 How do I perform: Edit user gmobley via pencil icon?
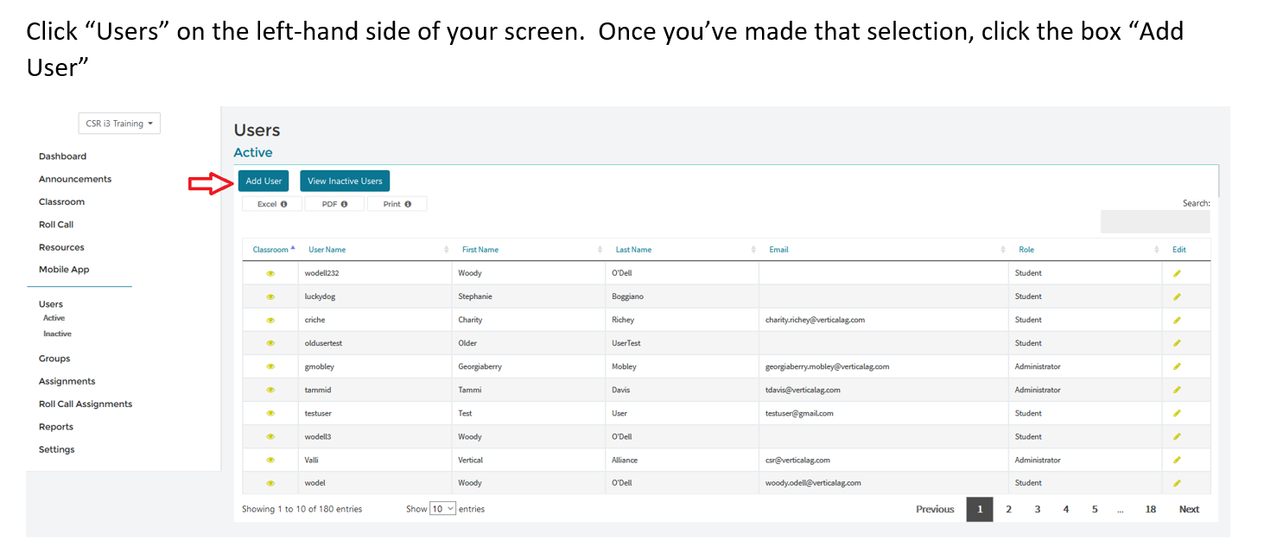(1177, 366)
